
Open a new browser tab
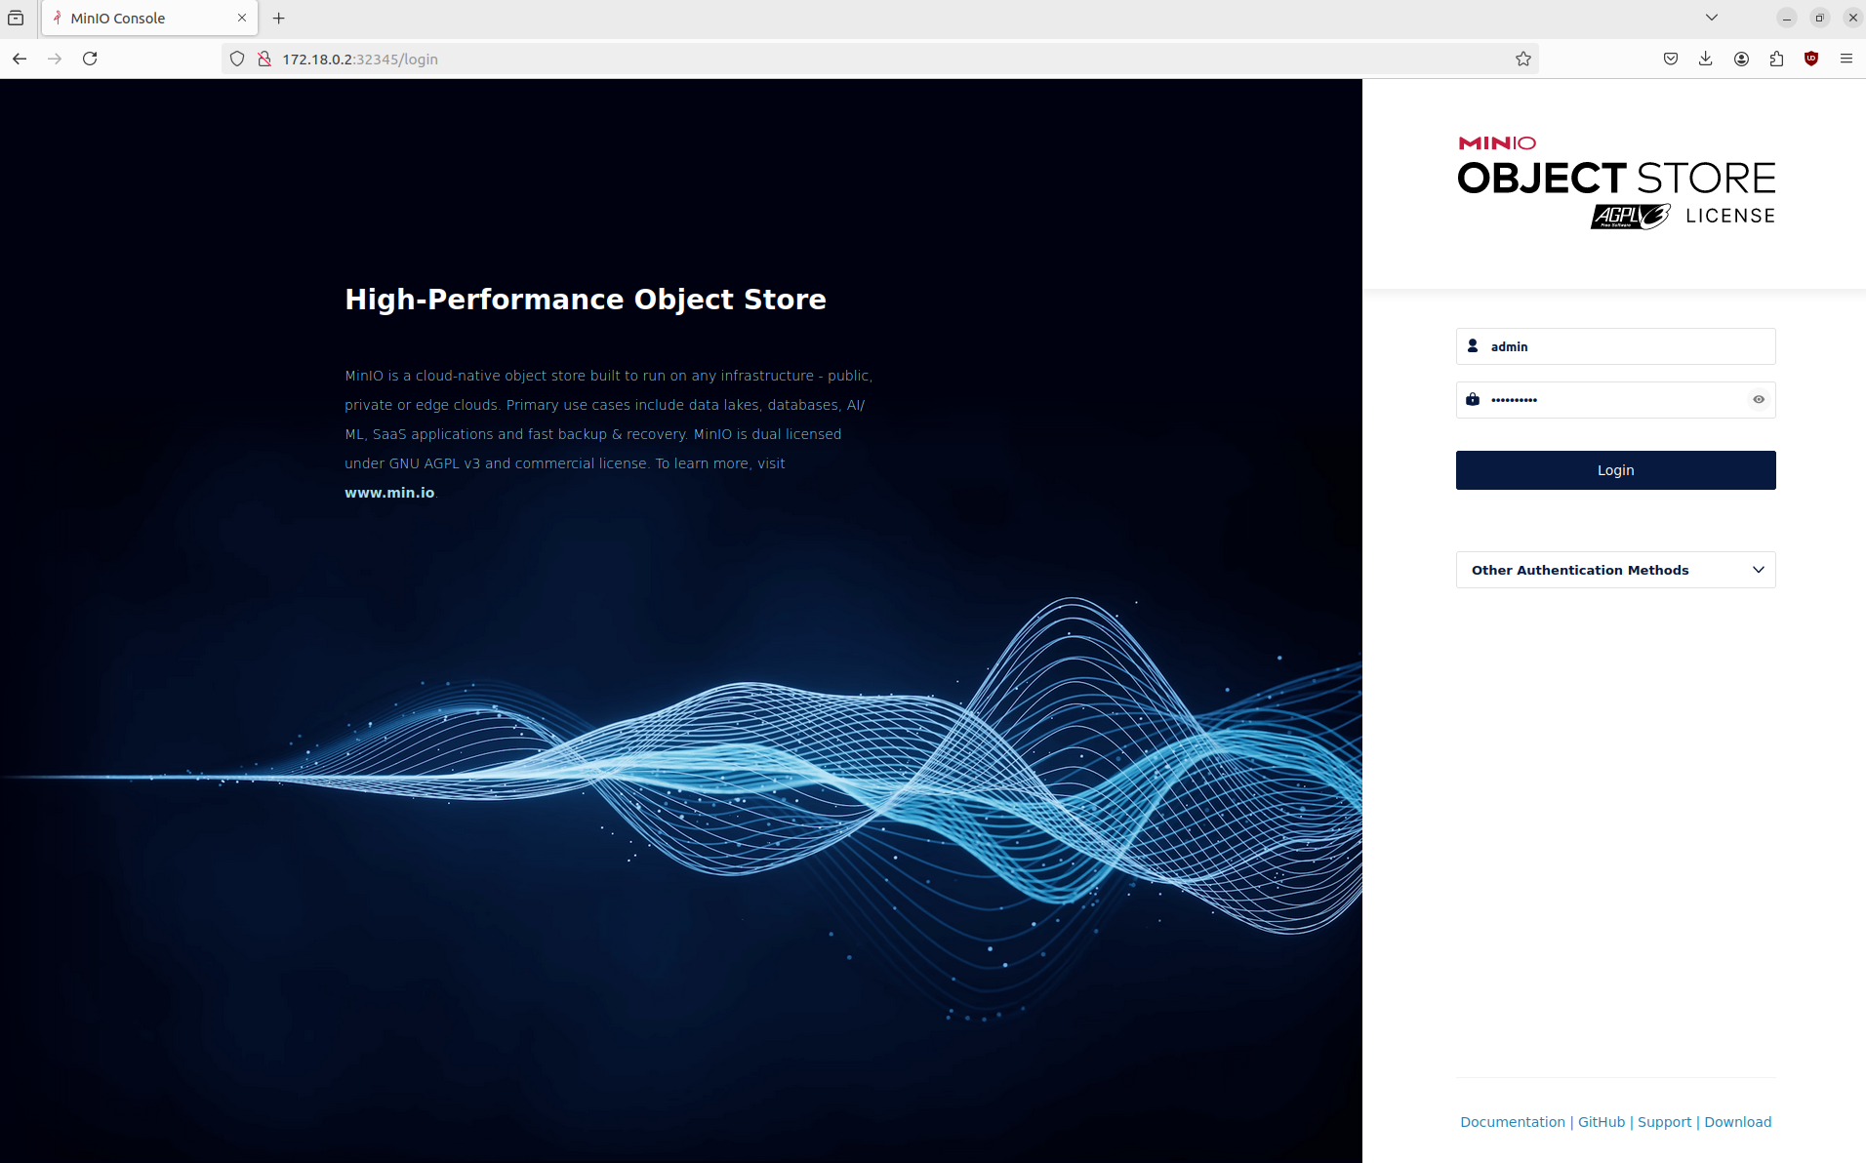click(279, 18)
